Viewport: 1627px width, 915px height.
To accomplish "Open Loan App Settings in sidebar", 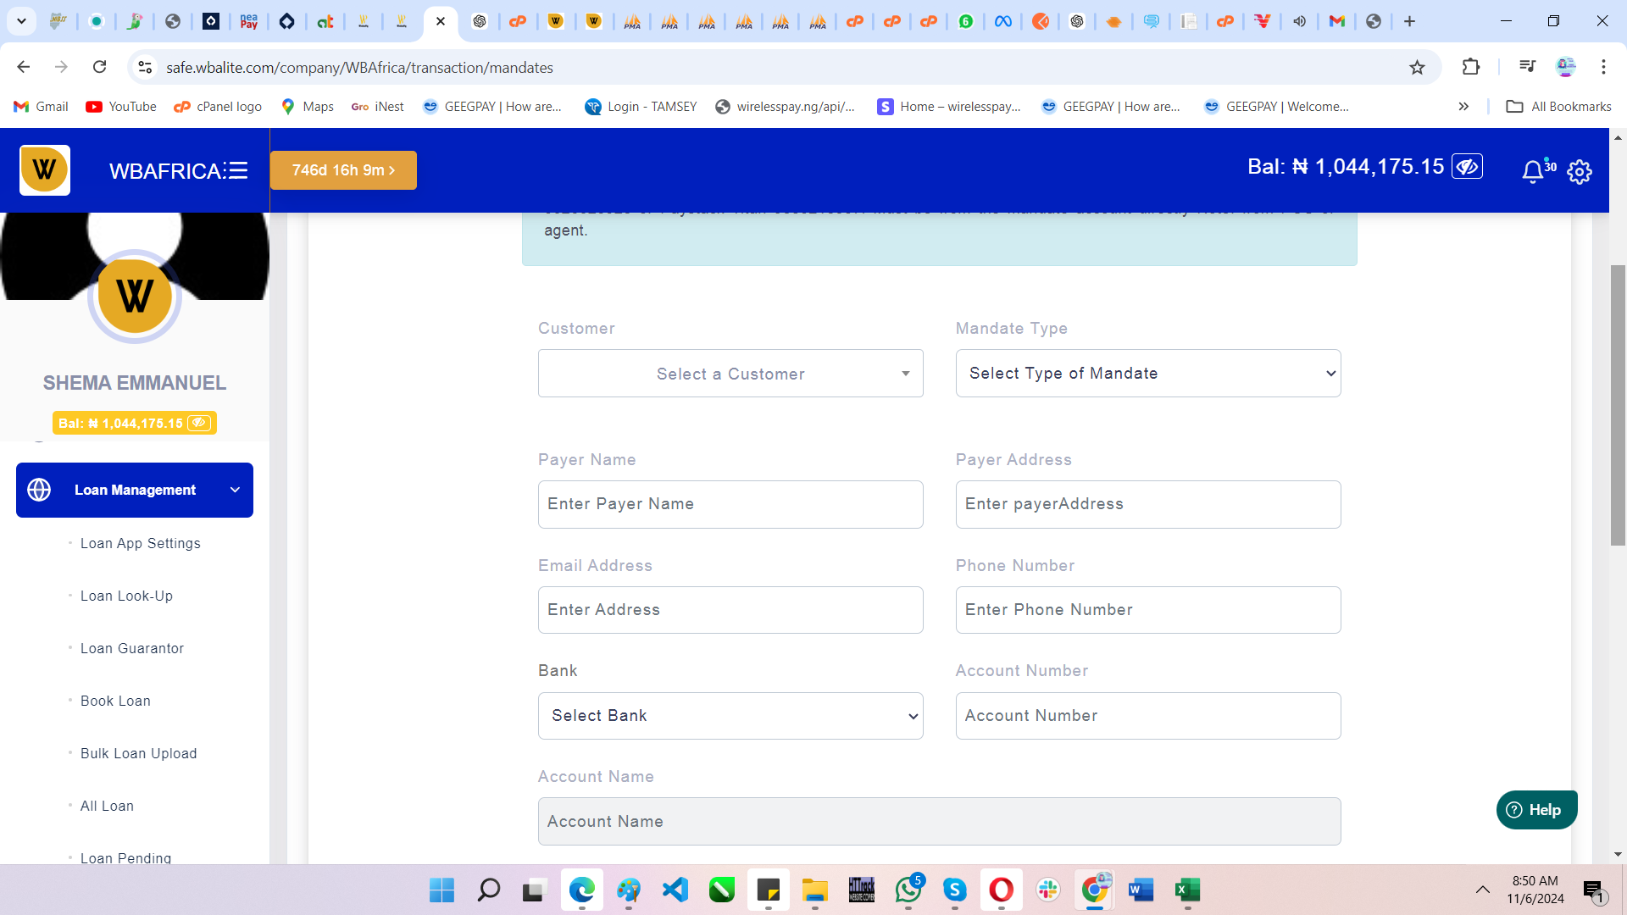I will tap(141, 543).
